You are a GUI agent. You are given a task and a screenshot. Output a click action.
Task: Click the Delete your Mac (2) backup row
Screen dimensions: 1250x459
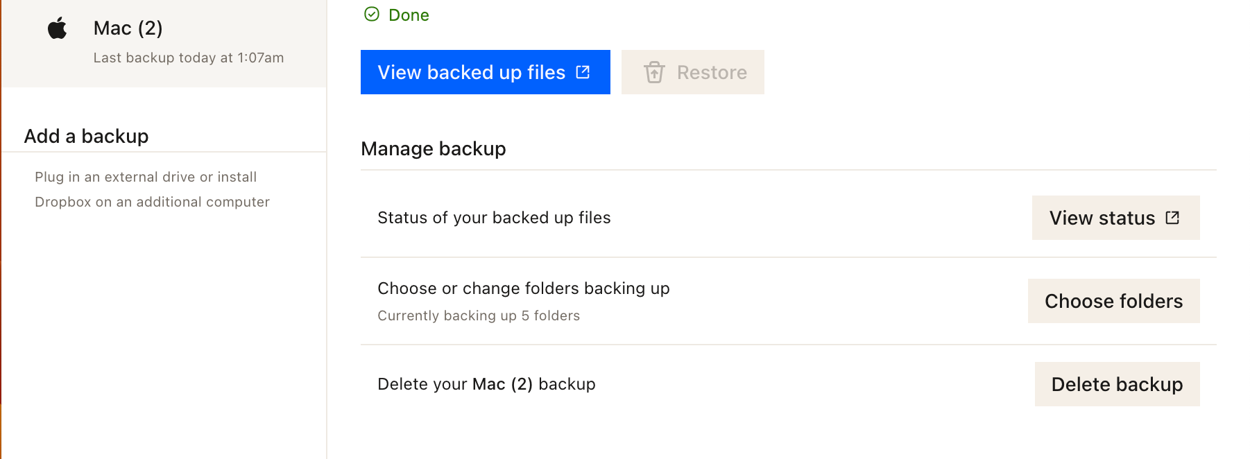tap(486, 383)
